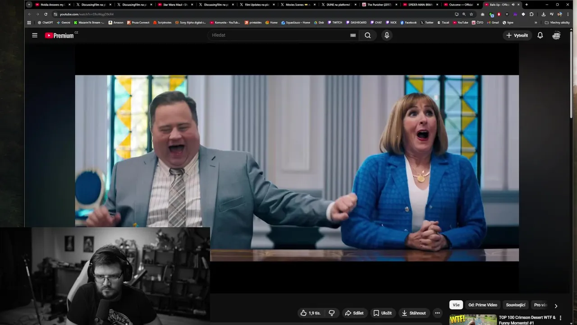Image resolution: width=577 pixels, height=325 pixels.
Task: Open Gemini bookmark
Action: pyautogui.click(x=64, y=22)
